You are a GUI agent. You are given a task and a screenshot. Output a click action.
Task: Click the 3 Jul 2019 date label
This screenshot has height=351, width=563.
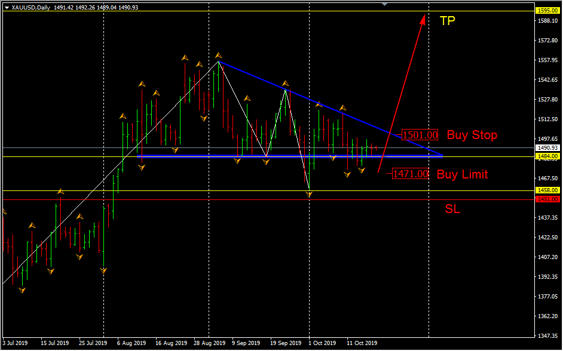(15, 343)
